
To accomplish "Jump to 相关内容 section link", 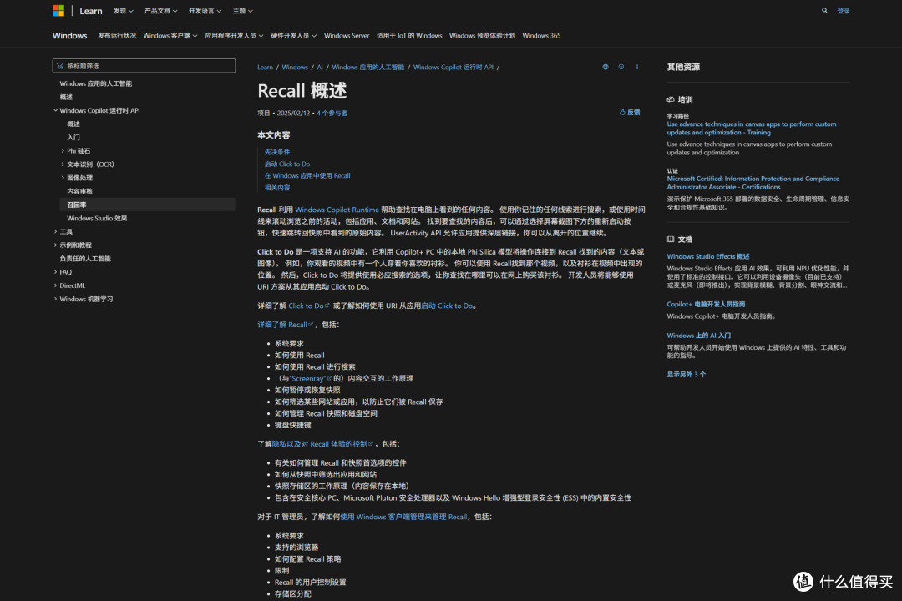I will (277, 188).
